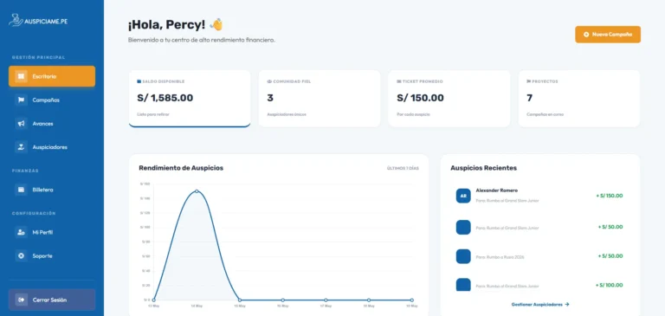Select the Saldo Disponible card
This screenshot has height=316, width=665.
point(190,99)
